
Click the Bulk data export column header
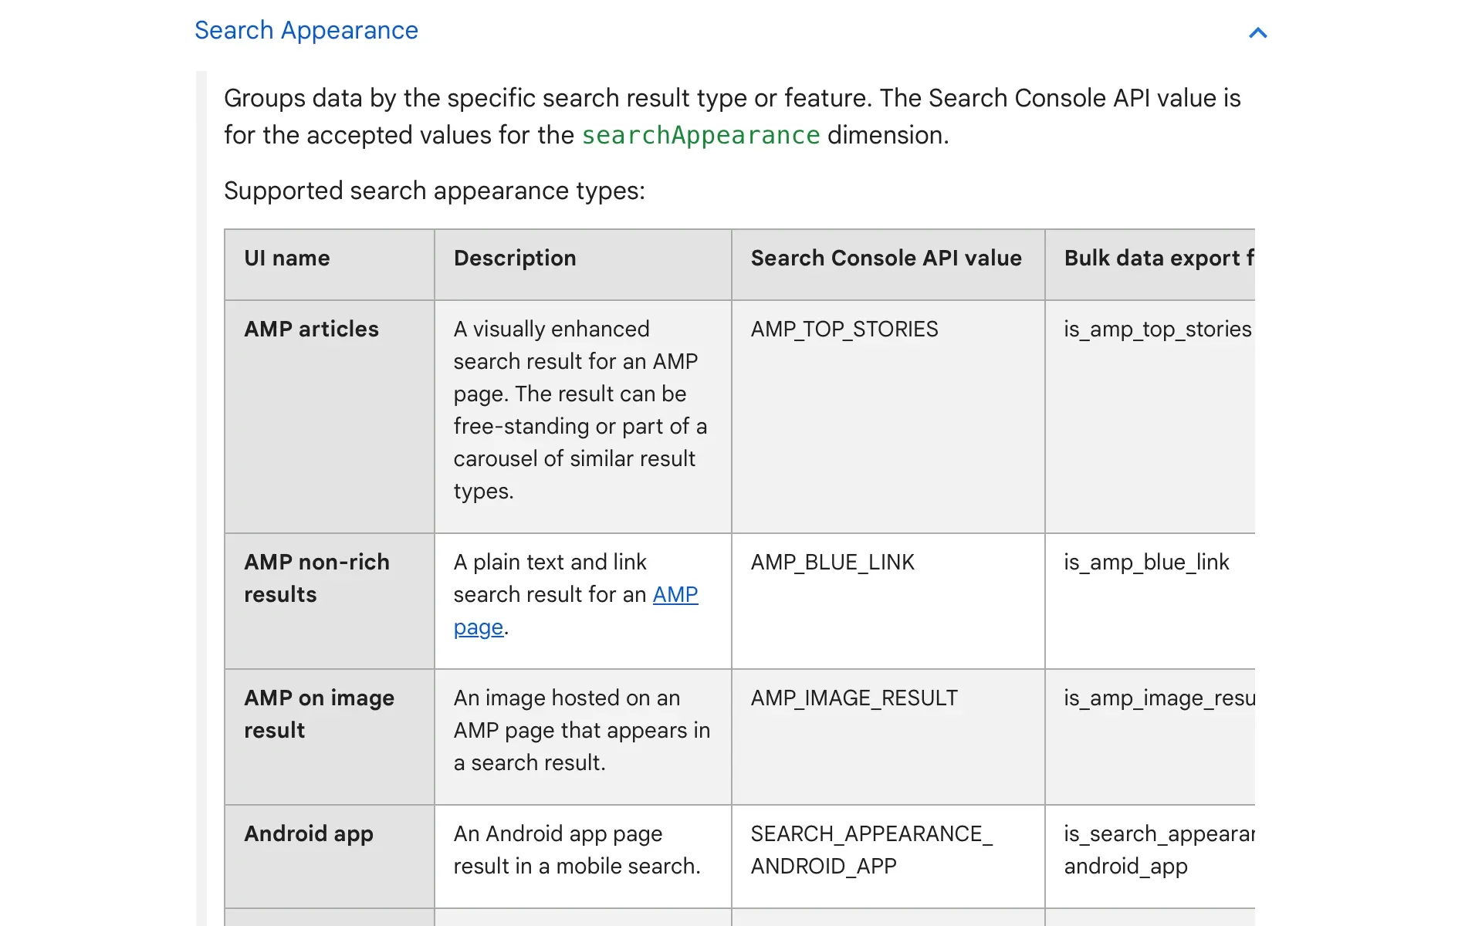(x=1157, y=258)
